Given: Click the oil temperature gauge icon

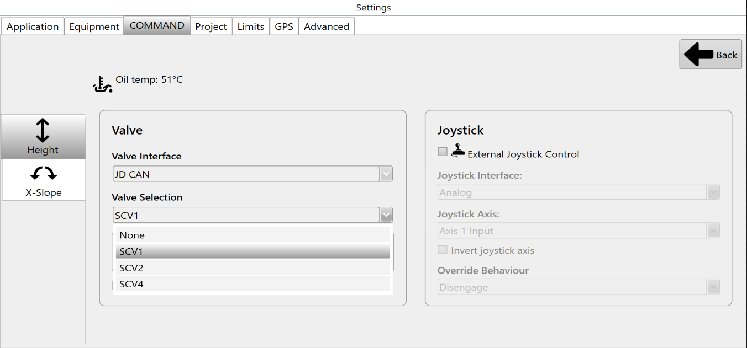Looking at the screenshot, I should coord(102,84).
